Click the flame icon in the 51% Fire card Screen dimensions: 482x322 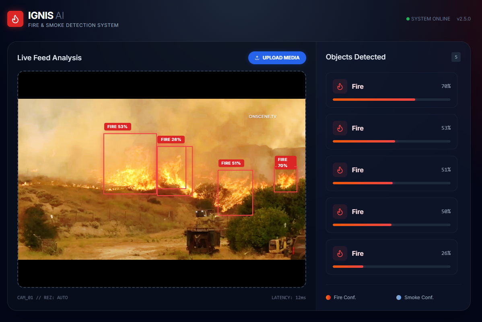pos(340,170)
